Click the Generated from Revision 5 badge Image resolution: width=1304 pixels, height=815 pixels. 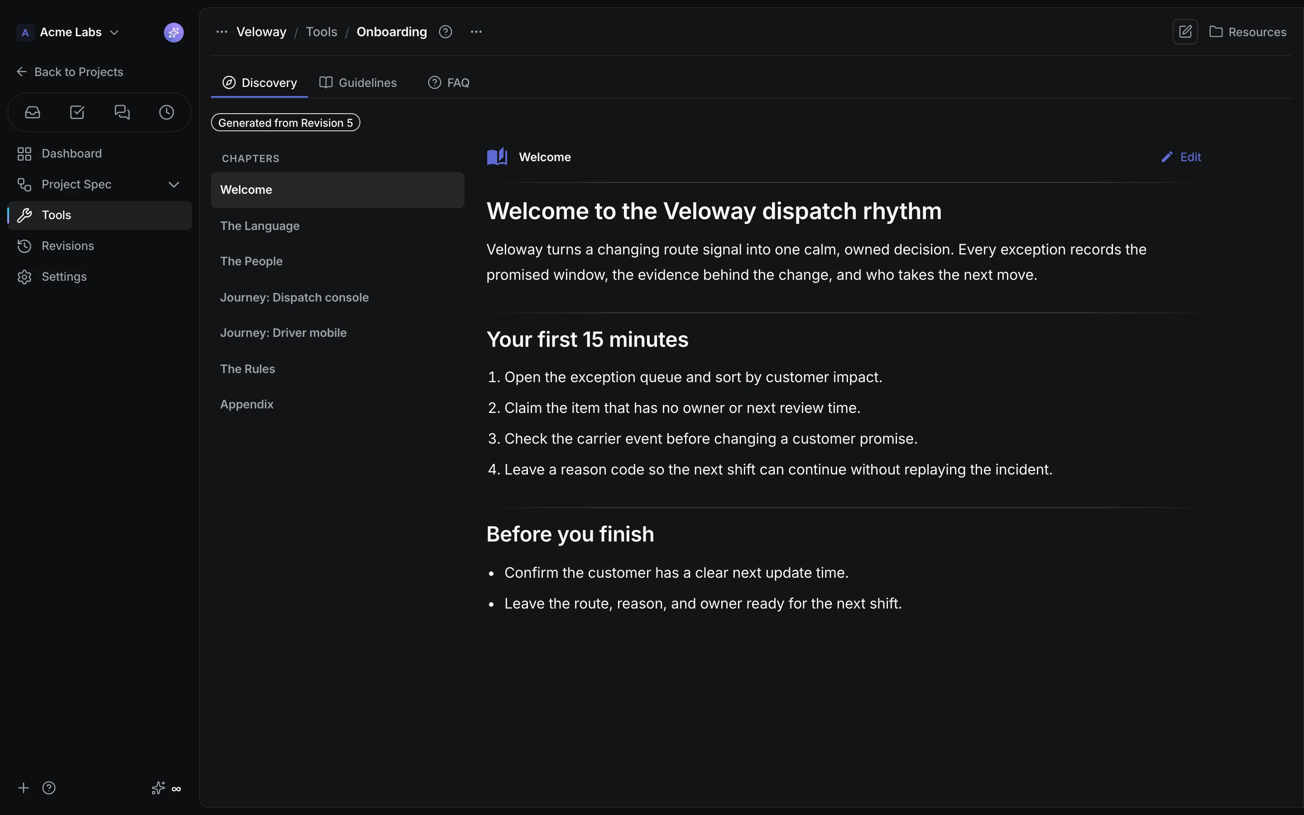[286, 122]
